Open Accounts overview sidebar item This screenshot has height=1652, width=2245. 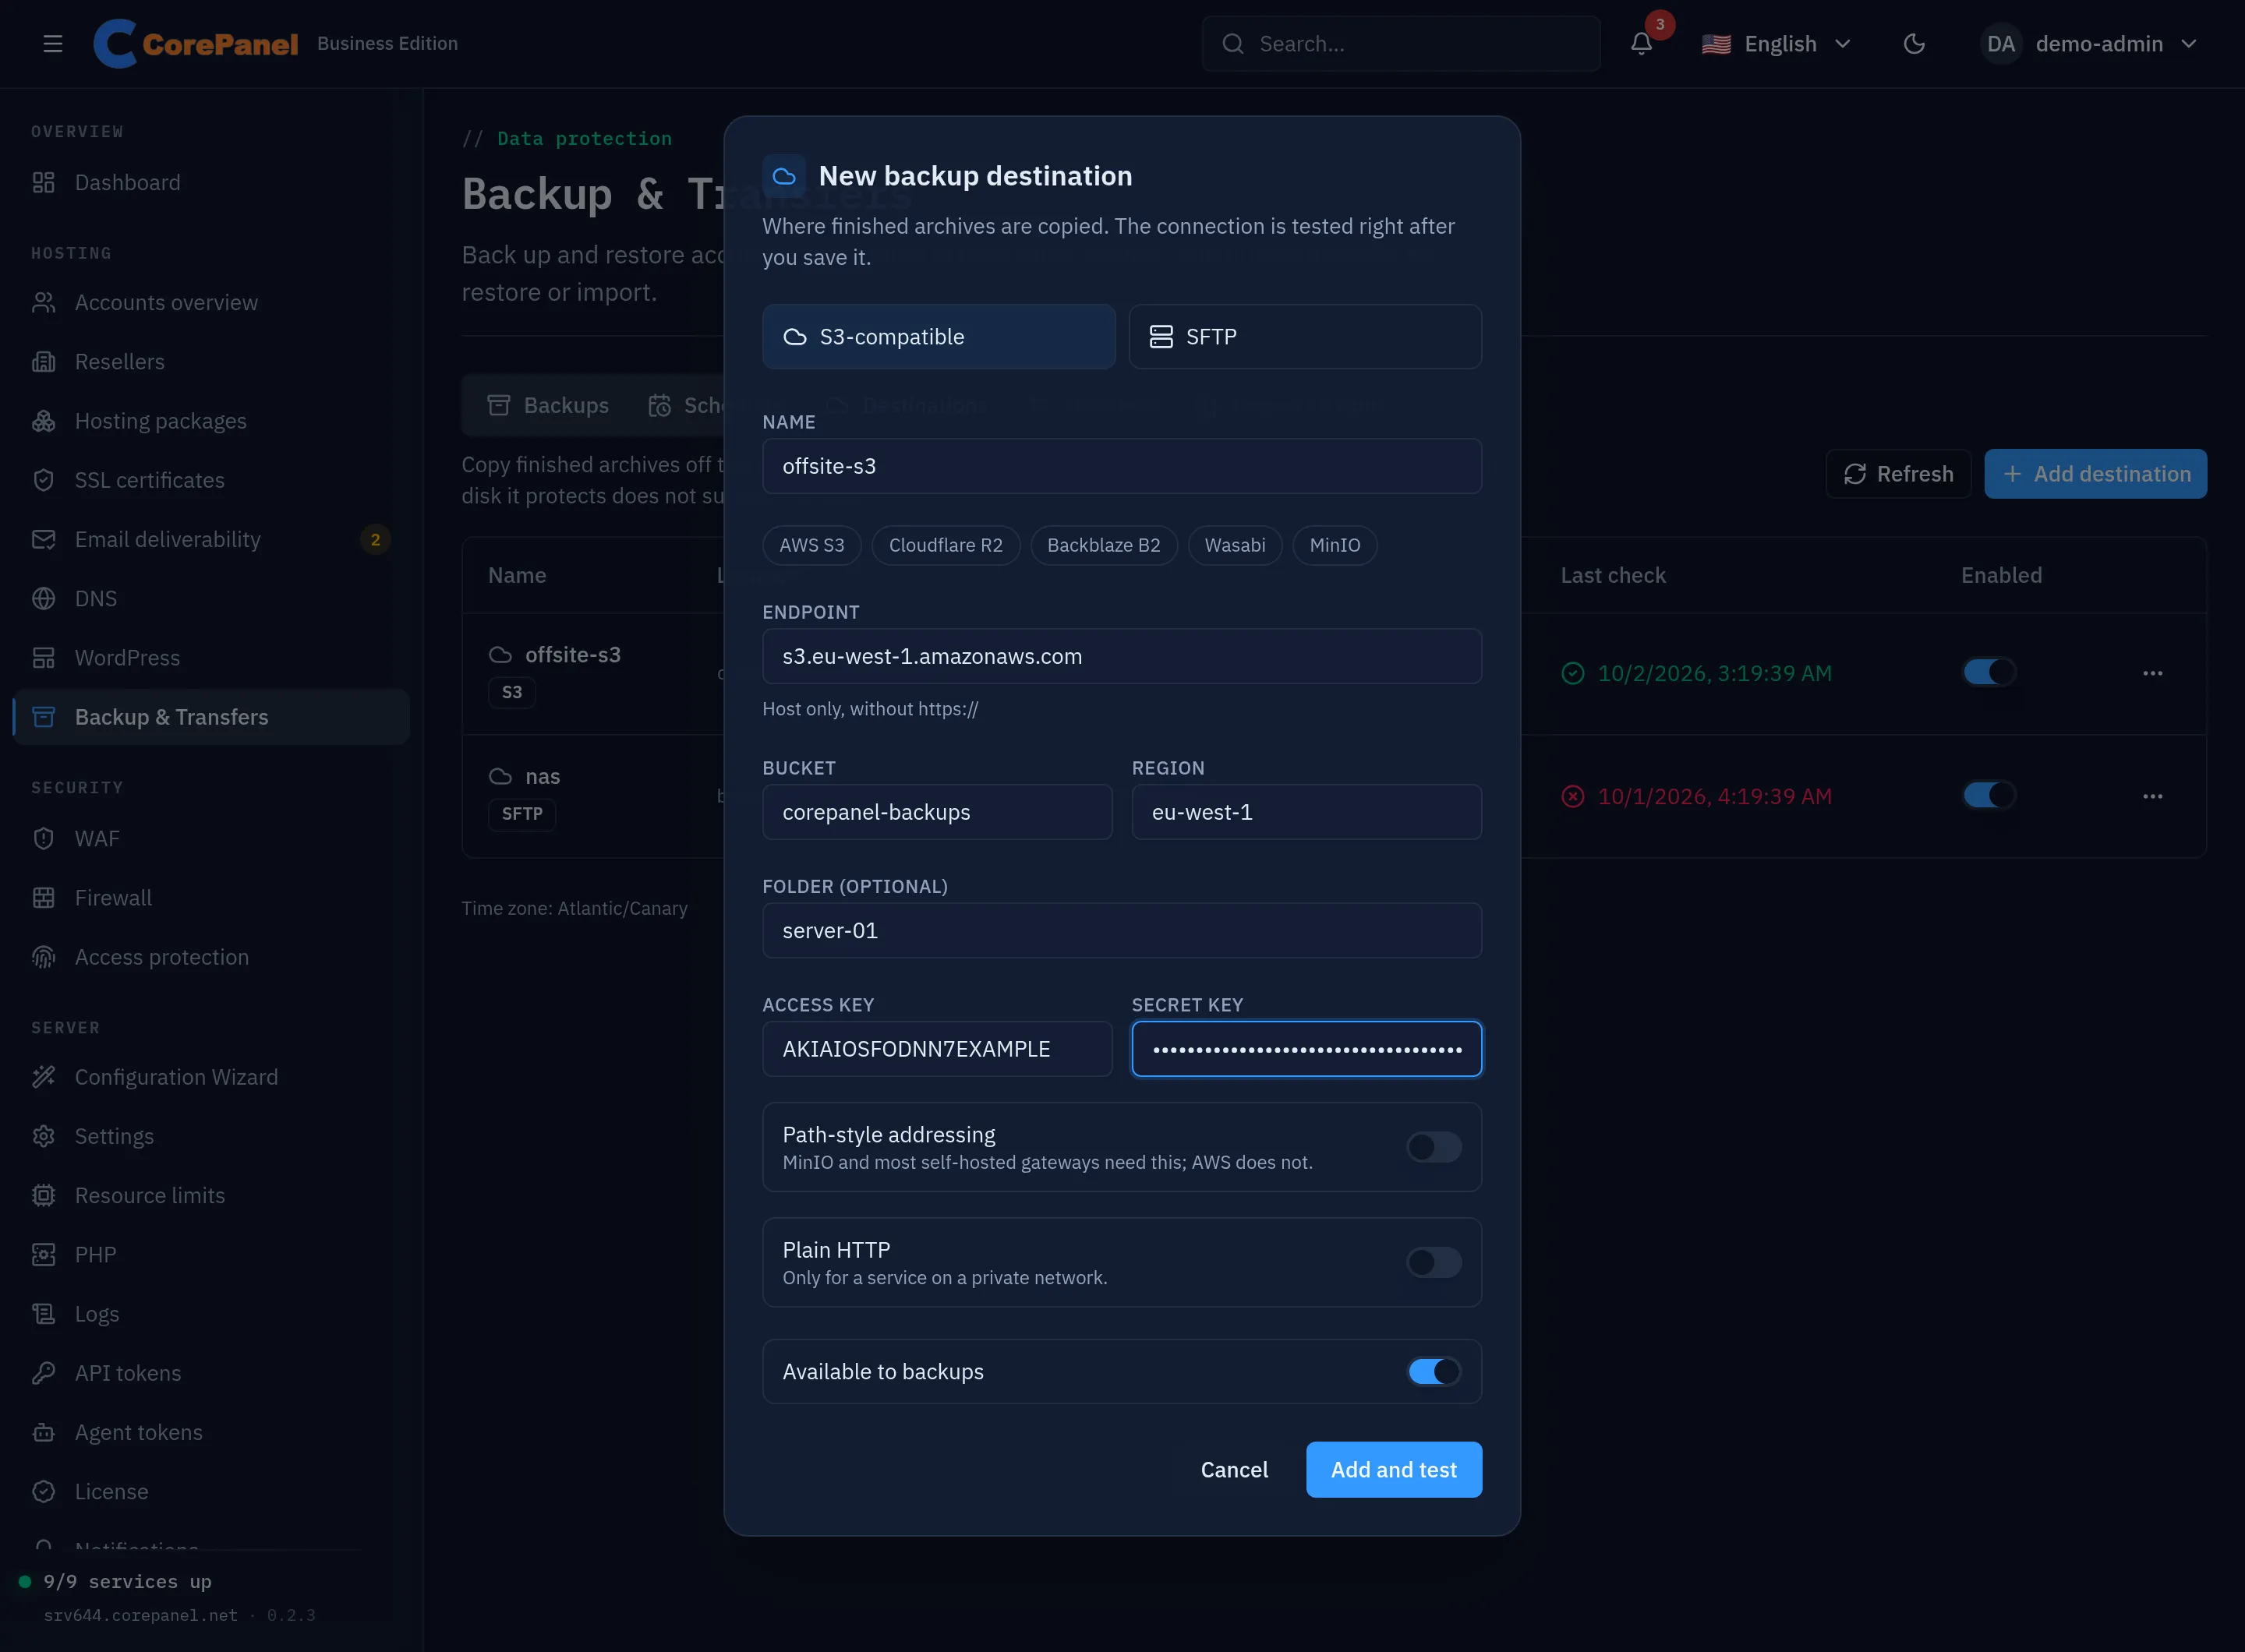coord(211,302)
